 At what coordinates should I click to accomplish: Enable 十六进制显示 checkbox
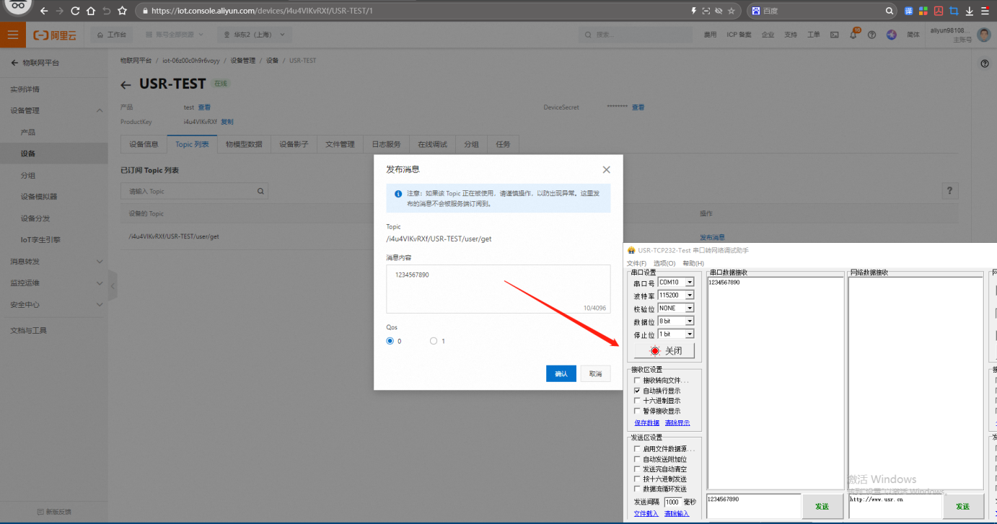tap(636, 401)
